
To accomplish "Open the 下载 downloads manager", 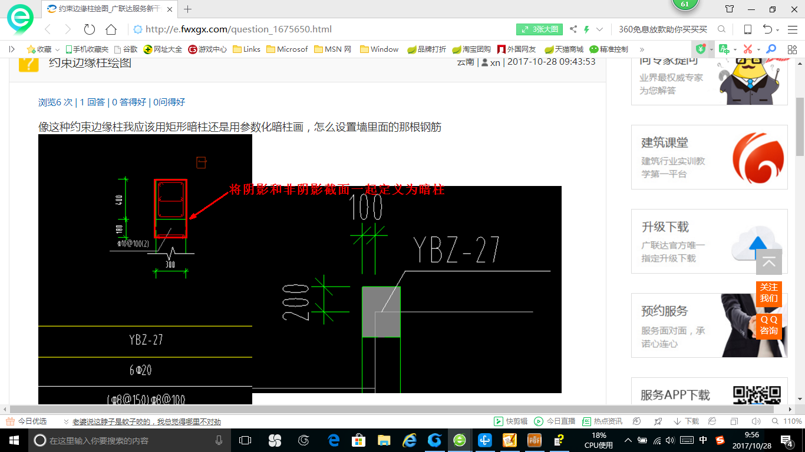I will tap(686, 421).
